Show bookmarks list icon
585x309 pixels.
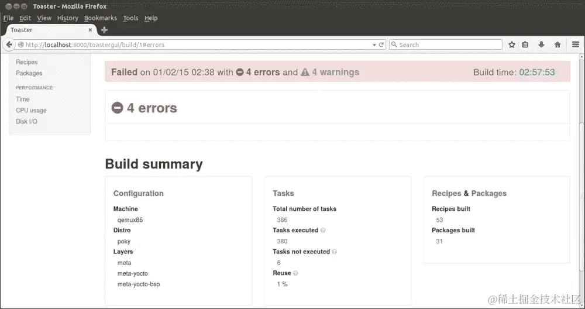(x=525, y=45)
